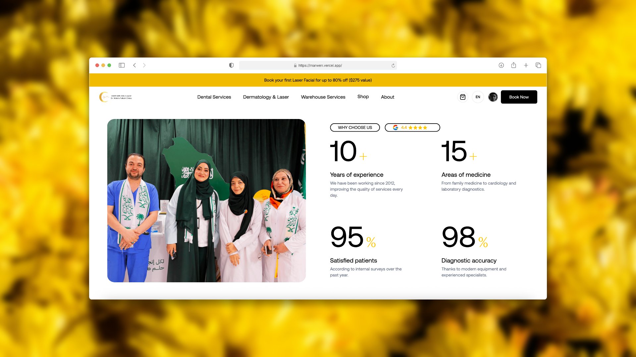Add a new tab with plus icon

[x=526, y=65]
